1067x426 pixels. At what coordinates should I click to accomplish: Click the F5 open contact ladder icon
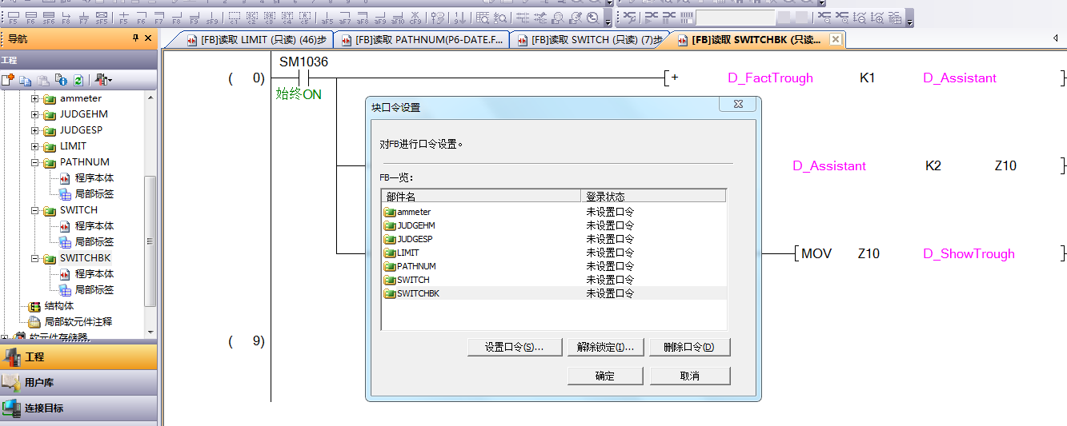coord(14,18)
